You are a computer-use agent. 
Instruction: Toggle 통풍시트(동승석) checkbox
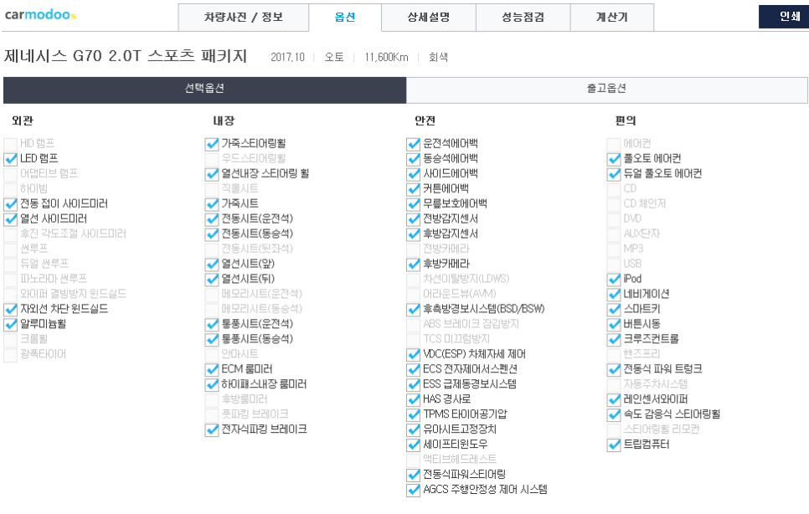coord(212,339)
